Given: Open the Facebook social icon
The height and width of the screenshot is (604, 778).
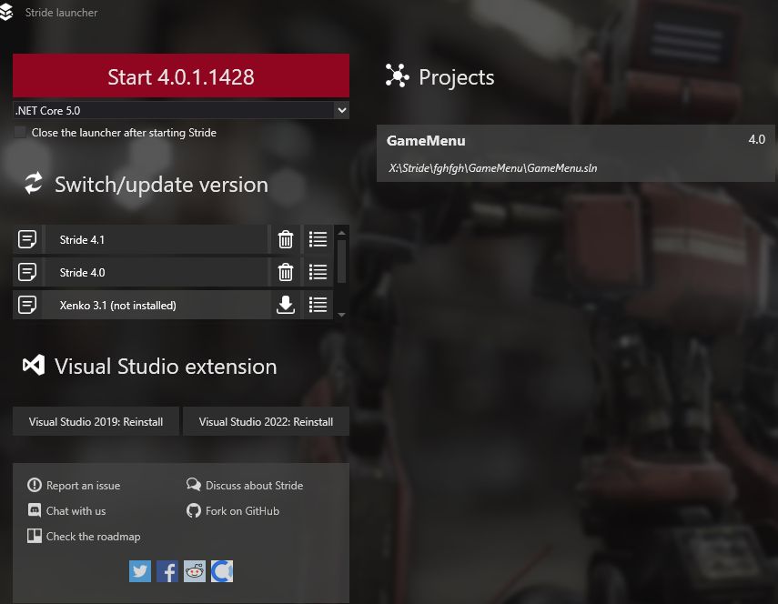Looking at the screenshot, I should (x=167, y=571).
